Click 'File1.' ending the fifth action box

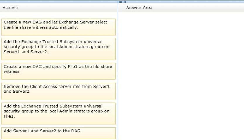[x=9, y=116]
